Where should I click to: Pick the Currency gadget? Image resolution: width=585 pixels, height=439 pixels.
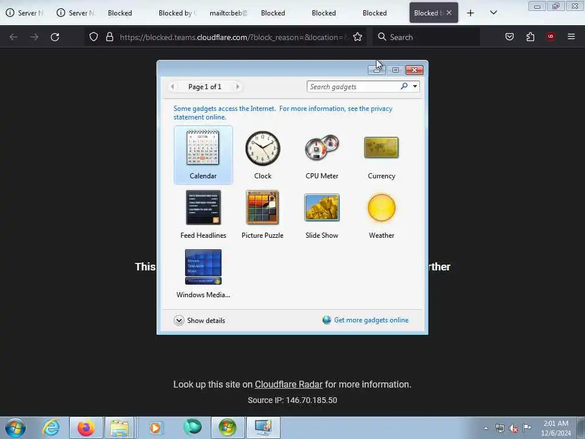[x=381, y=154]
